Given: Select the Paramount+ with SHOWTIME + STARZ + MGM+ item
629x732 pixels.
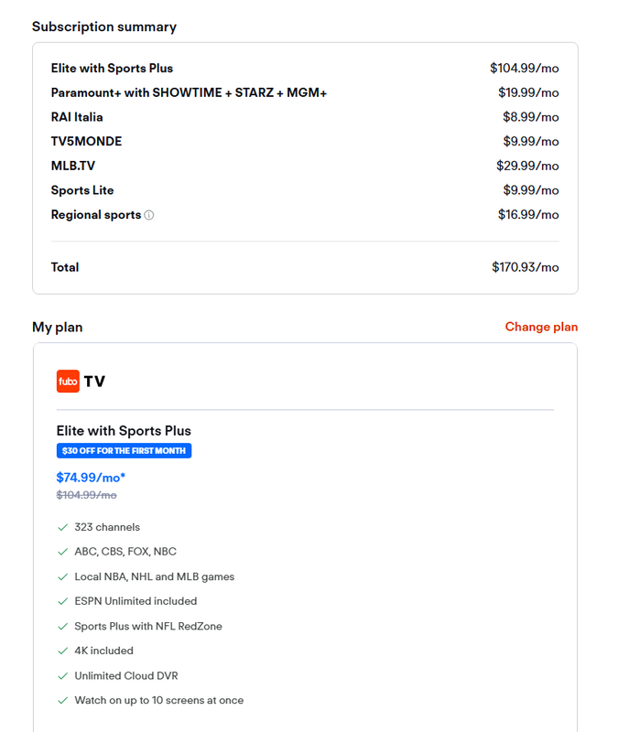Looking at the screenshot, I should click(x=189, y=92).
